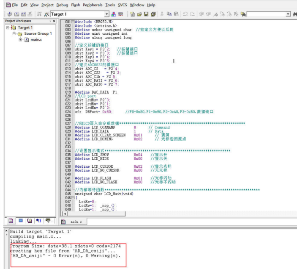Image resolution: width=297 pixels, height=269 pixels.
Task: Go to previous bookmark icon
Action: (229, 14)
